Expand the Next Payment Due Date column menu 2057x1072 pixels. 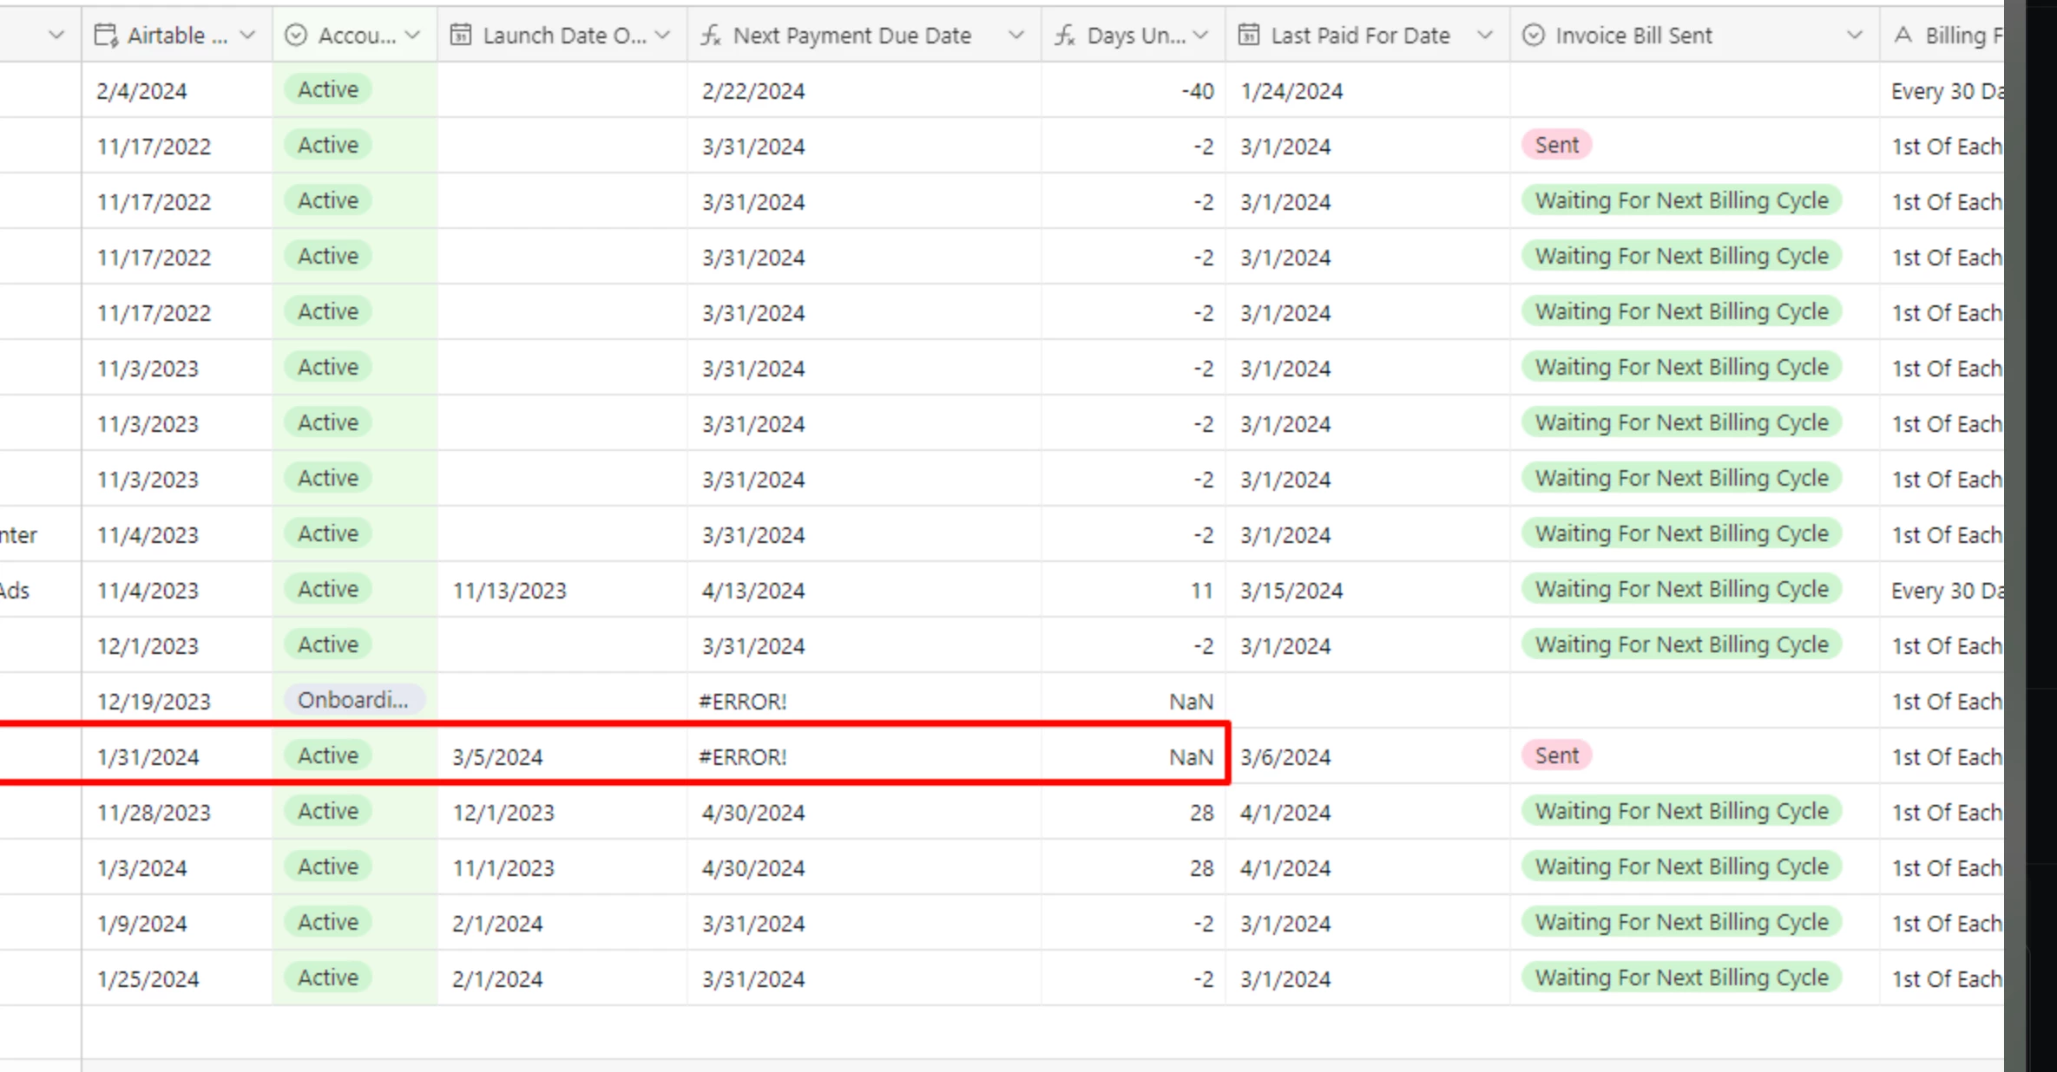[x=1015, y=36]
